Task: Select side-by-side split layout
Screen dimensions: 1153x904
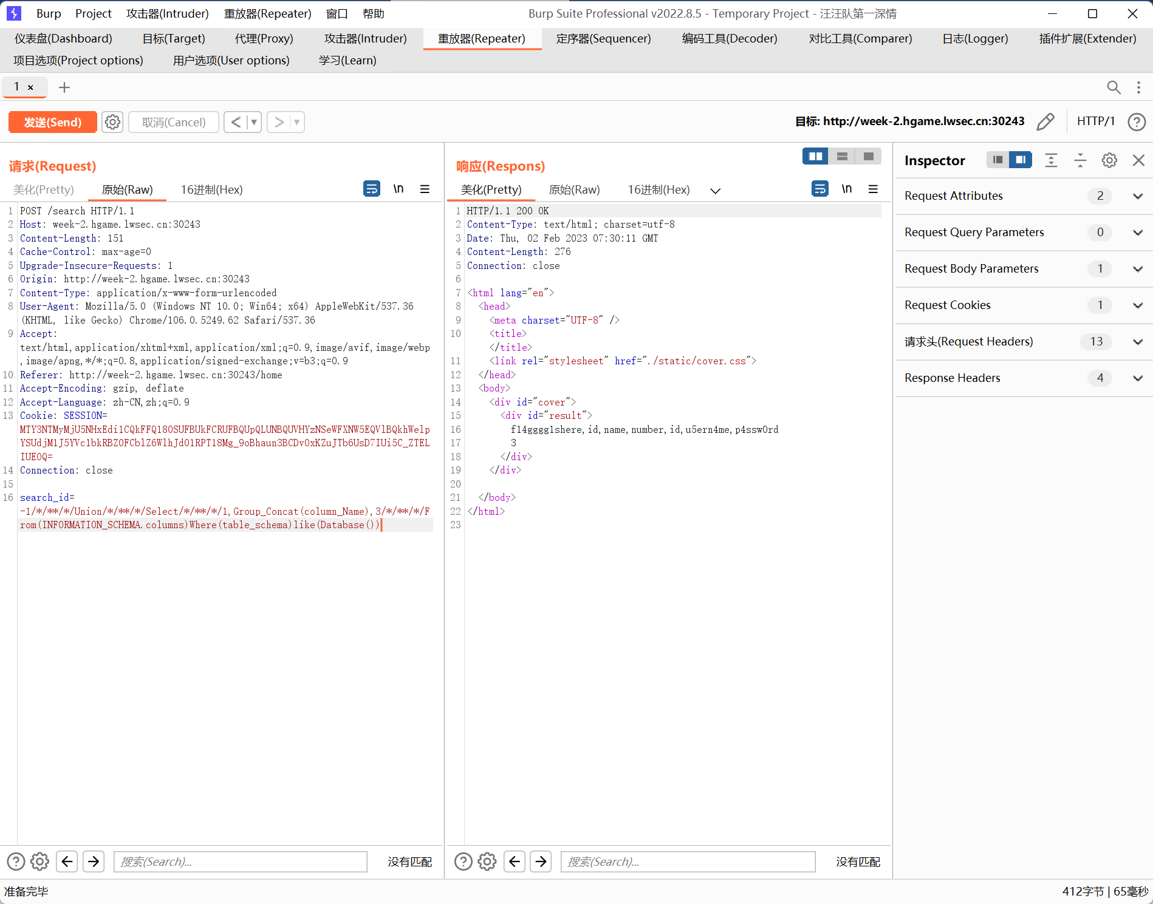Action: (815, 157)
